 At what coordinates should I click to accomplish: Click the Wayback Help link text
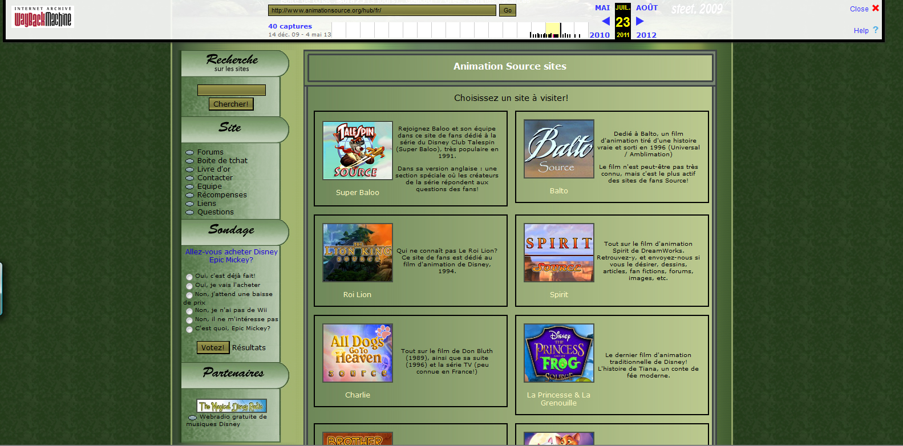pyautogui.click(x=861, y=31)
